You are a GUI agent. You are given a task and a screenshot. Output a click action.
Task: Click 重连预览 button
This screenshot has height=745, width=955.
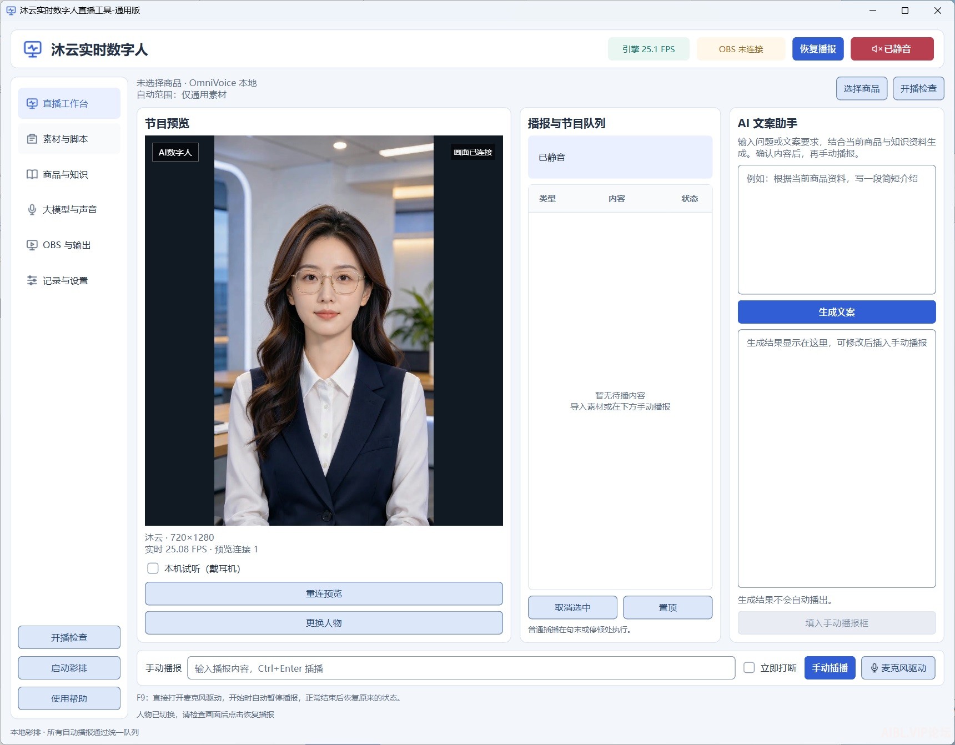click(x=324, y=593)
